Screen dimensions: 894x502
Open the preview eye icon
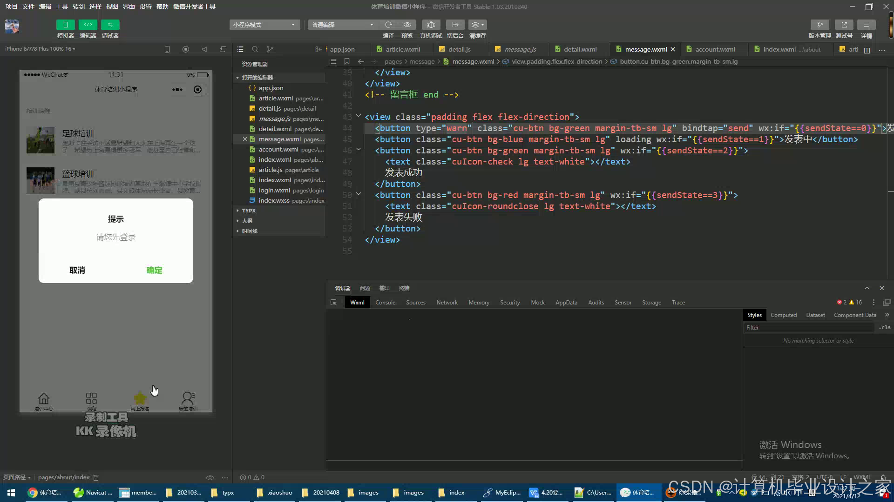coord(407,25)
